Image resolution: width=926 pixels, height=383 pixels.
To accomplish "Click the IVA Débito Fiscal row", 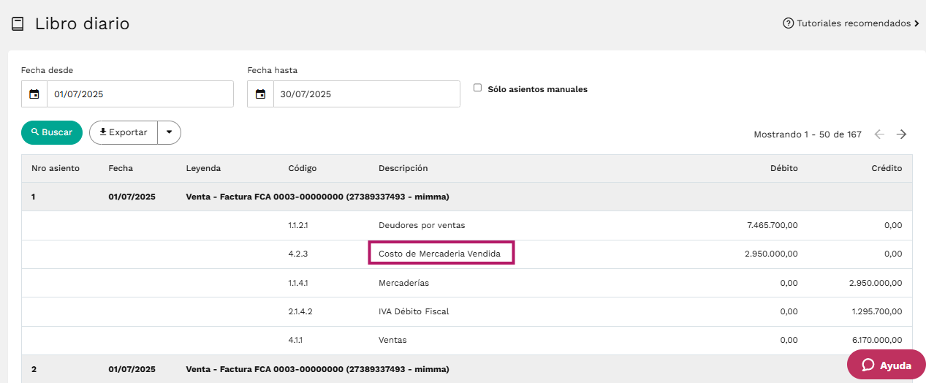I will tap(467, 311).
